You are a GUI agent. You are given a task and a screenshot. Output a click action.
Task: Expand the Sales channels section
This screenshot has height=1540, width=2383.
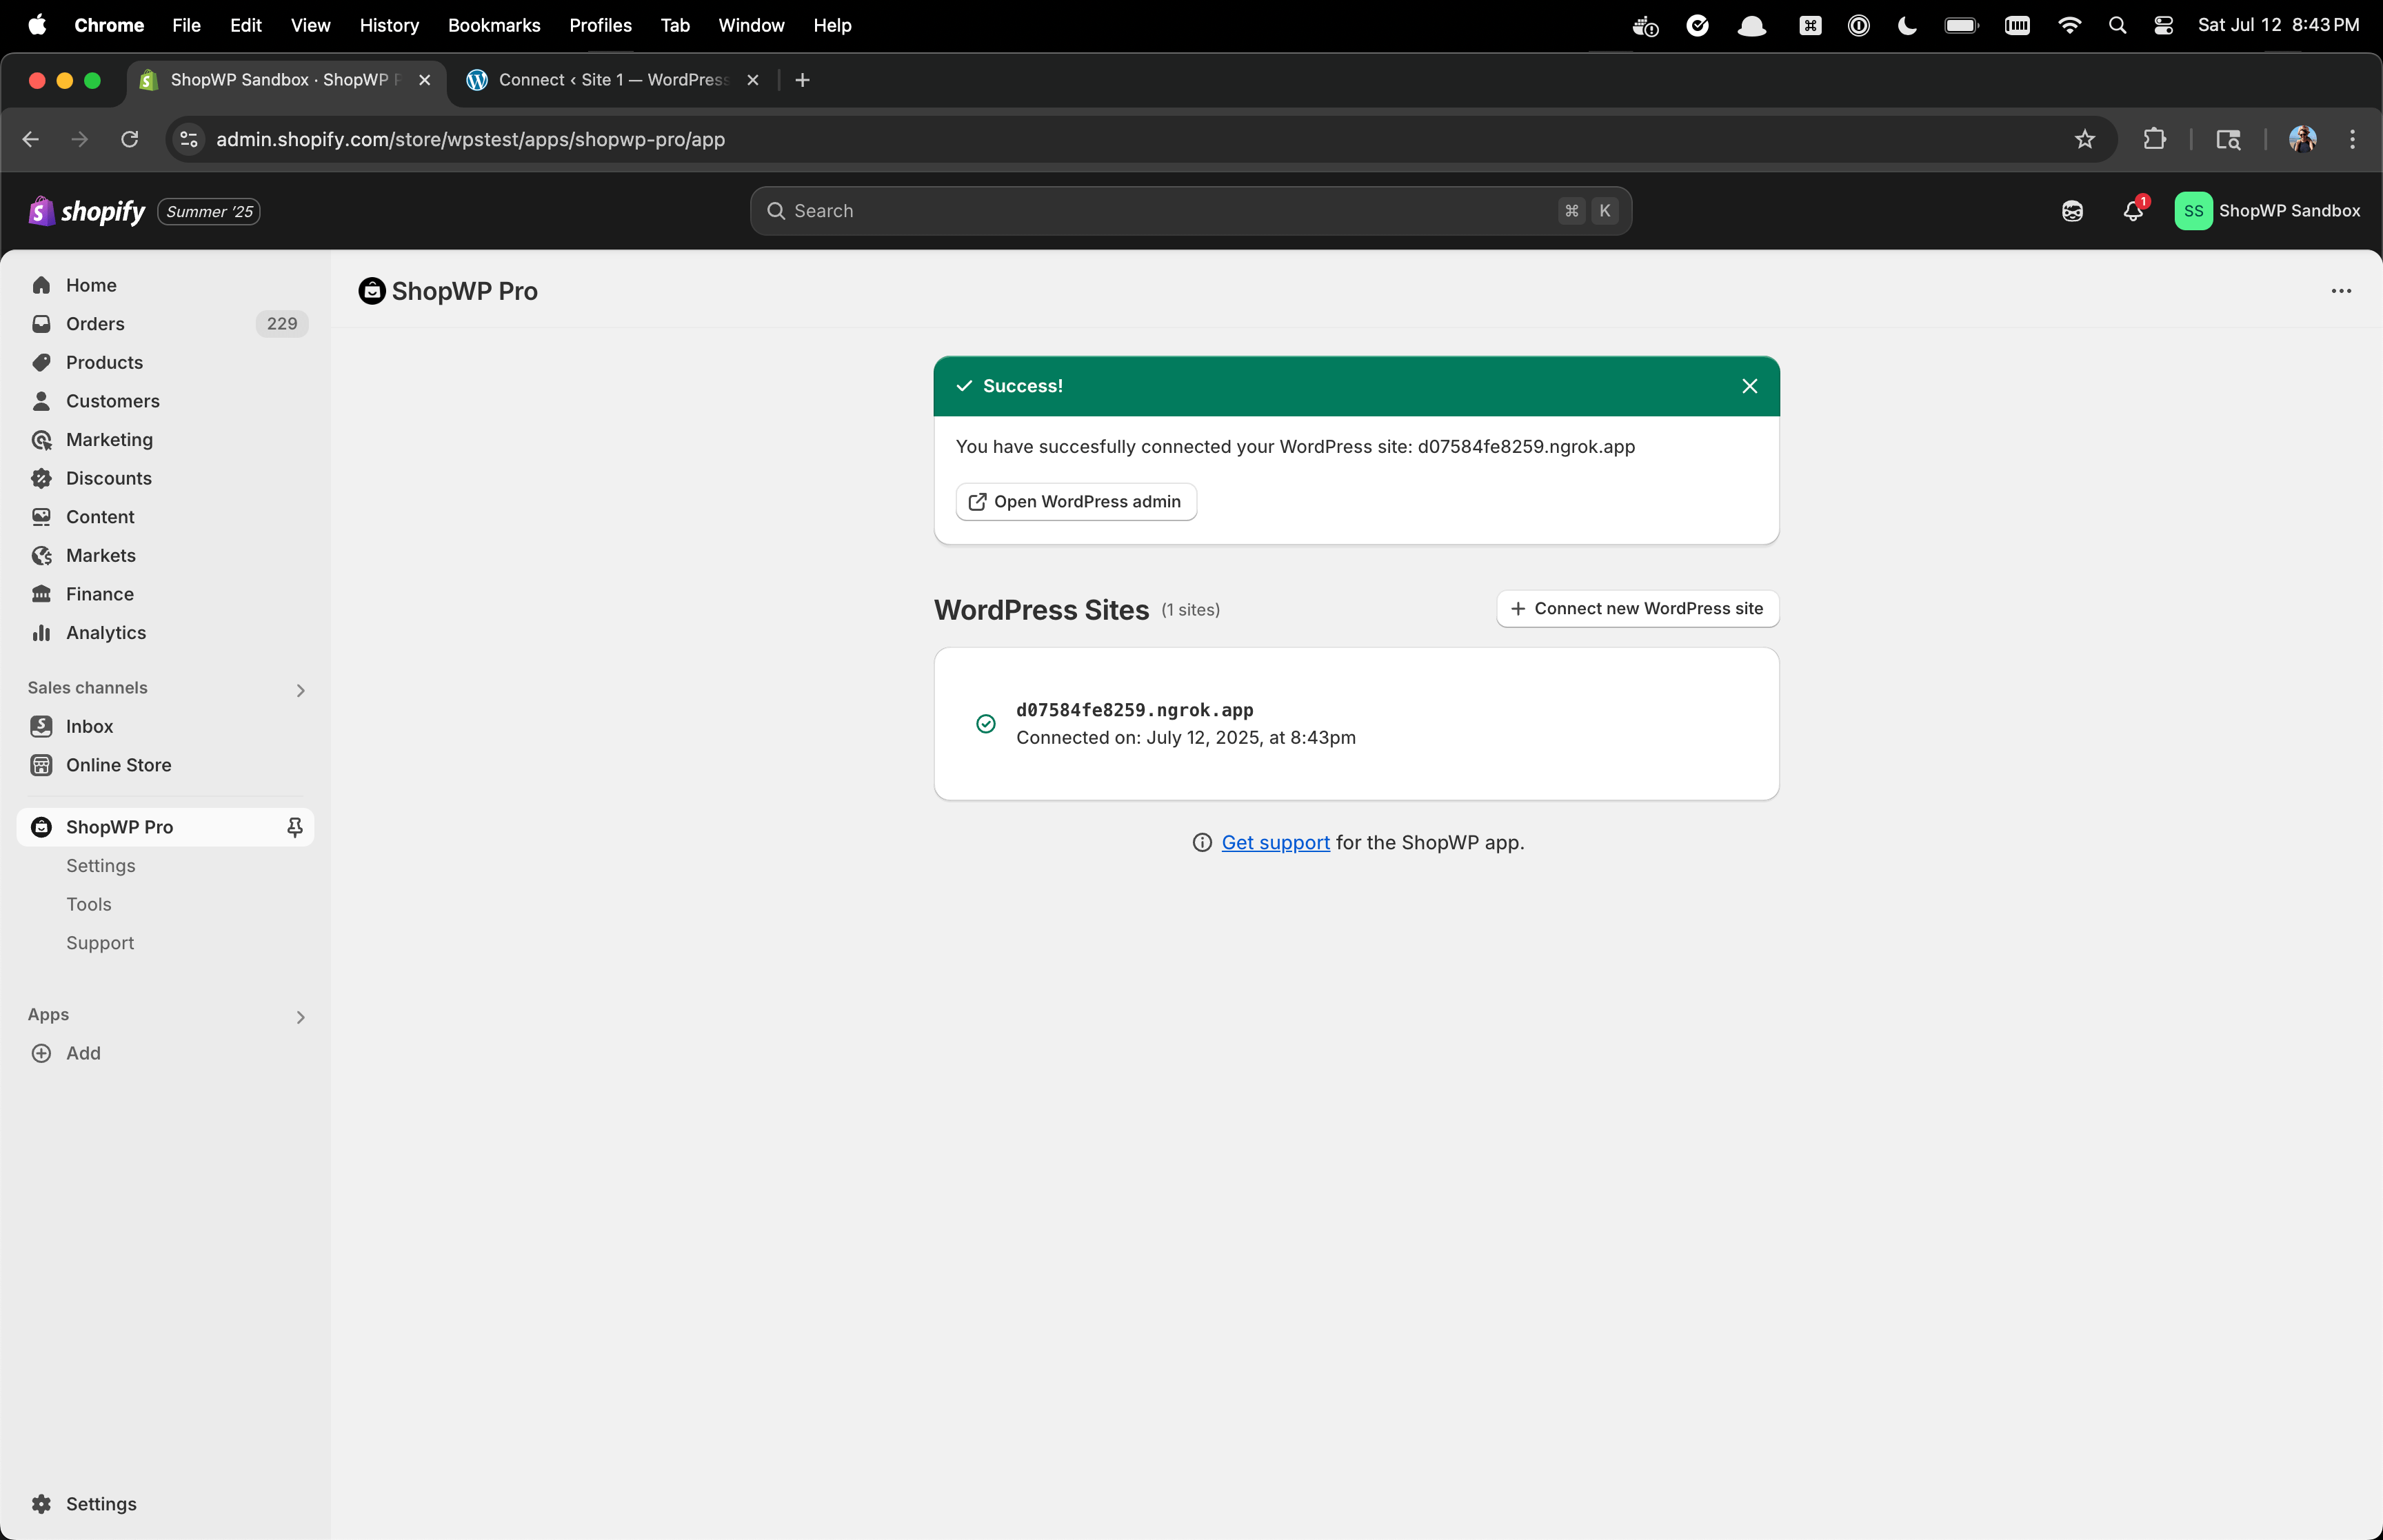coord(300,690)
